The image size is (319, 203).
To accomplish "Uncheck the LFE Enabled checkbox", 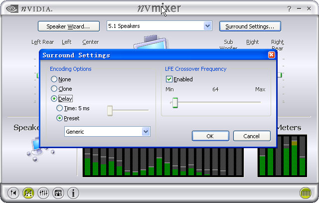I will pyautogui.click(x=169, y=79).
